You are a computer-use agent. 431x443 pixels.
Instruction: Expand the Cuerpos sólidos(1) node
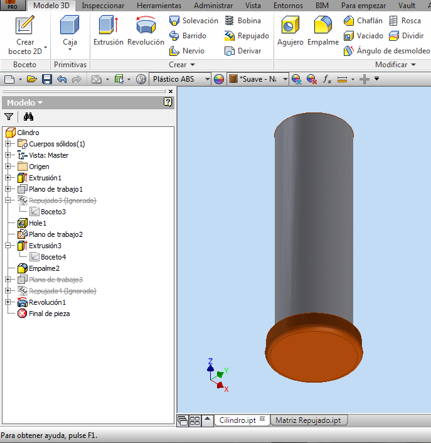[8, 144]
